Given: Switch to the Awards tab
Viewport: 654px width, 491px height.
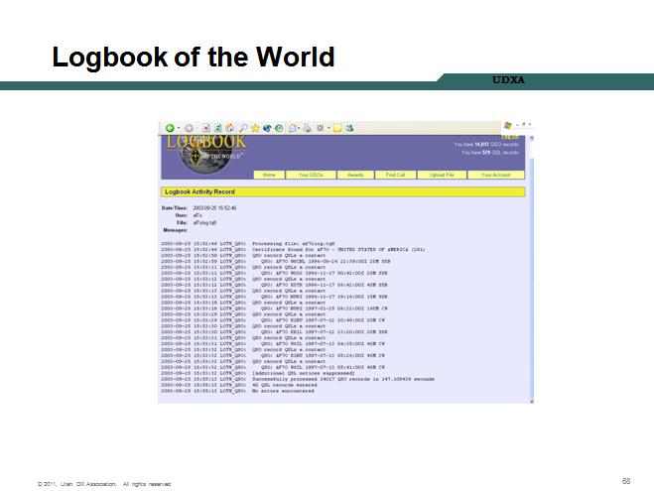Looking at the screenshot, I should [x=355, y=175].
